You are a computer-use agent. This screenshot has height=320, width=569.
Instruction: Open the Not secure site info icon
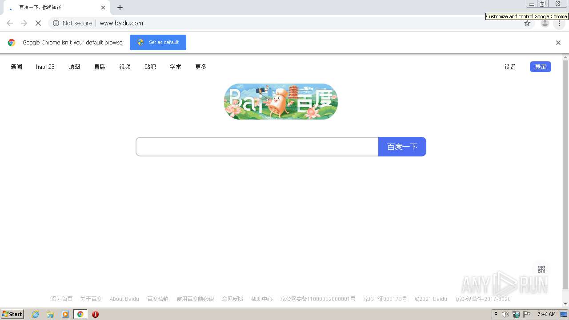pyautogui.click(x=56, y=23)
